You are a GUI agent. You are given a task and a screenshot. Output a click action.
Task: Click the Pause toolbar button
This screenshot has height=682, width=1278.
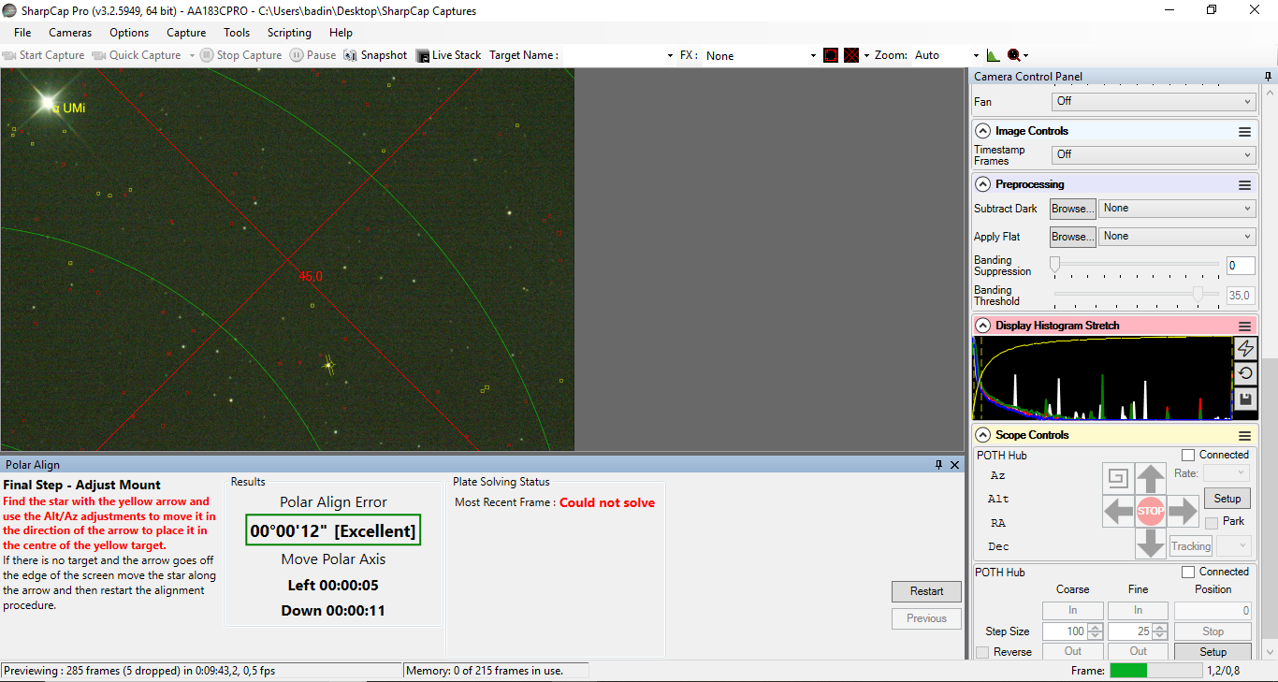312,55
